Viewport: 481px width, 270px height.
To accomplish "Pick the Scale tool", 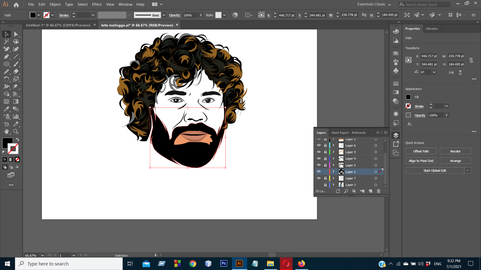I will tap(16, 79).
